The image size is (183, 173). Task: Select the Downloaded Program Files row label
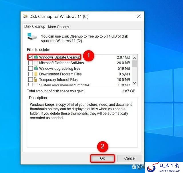tap(60, 74)
